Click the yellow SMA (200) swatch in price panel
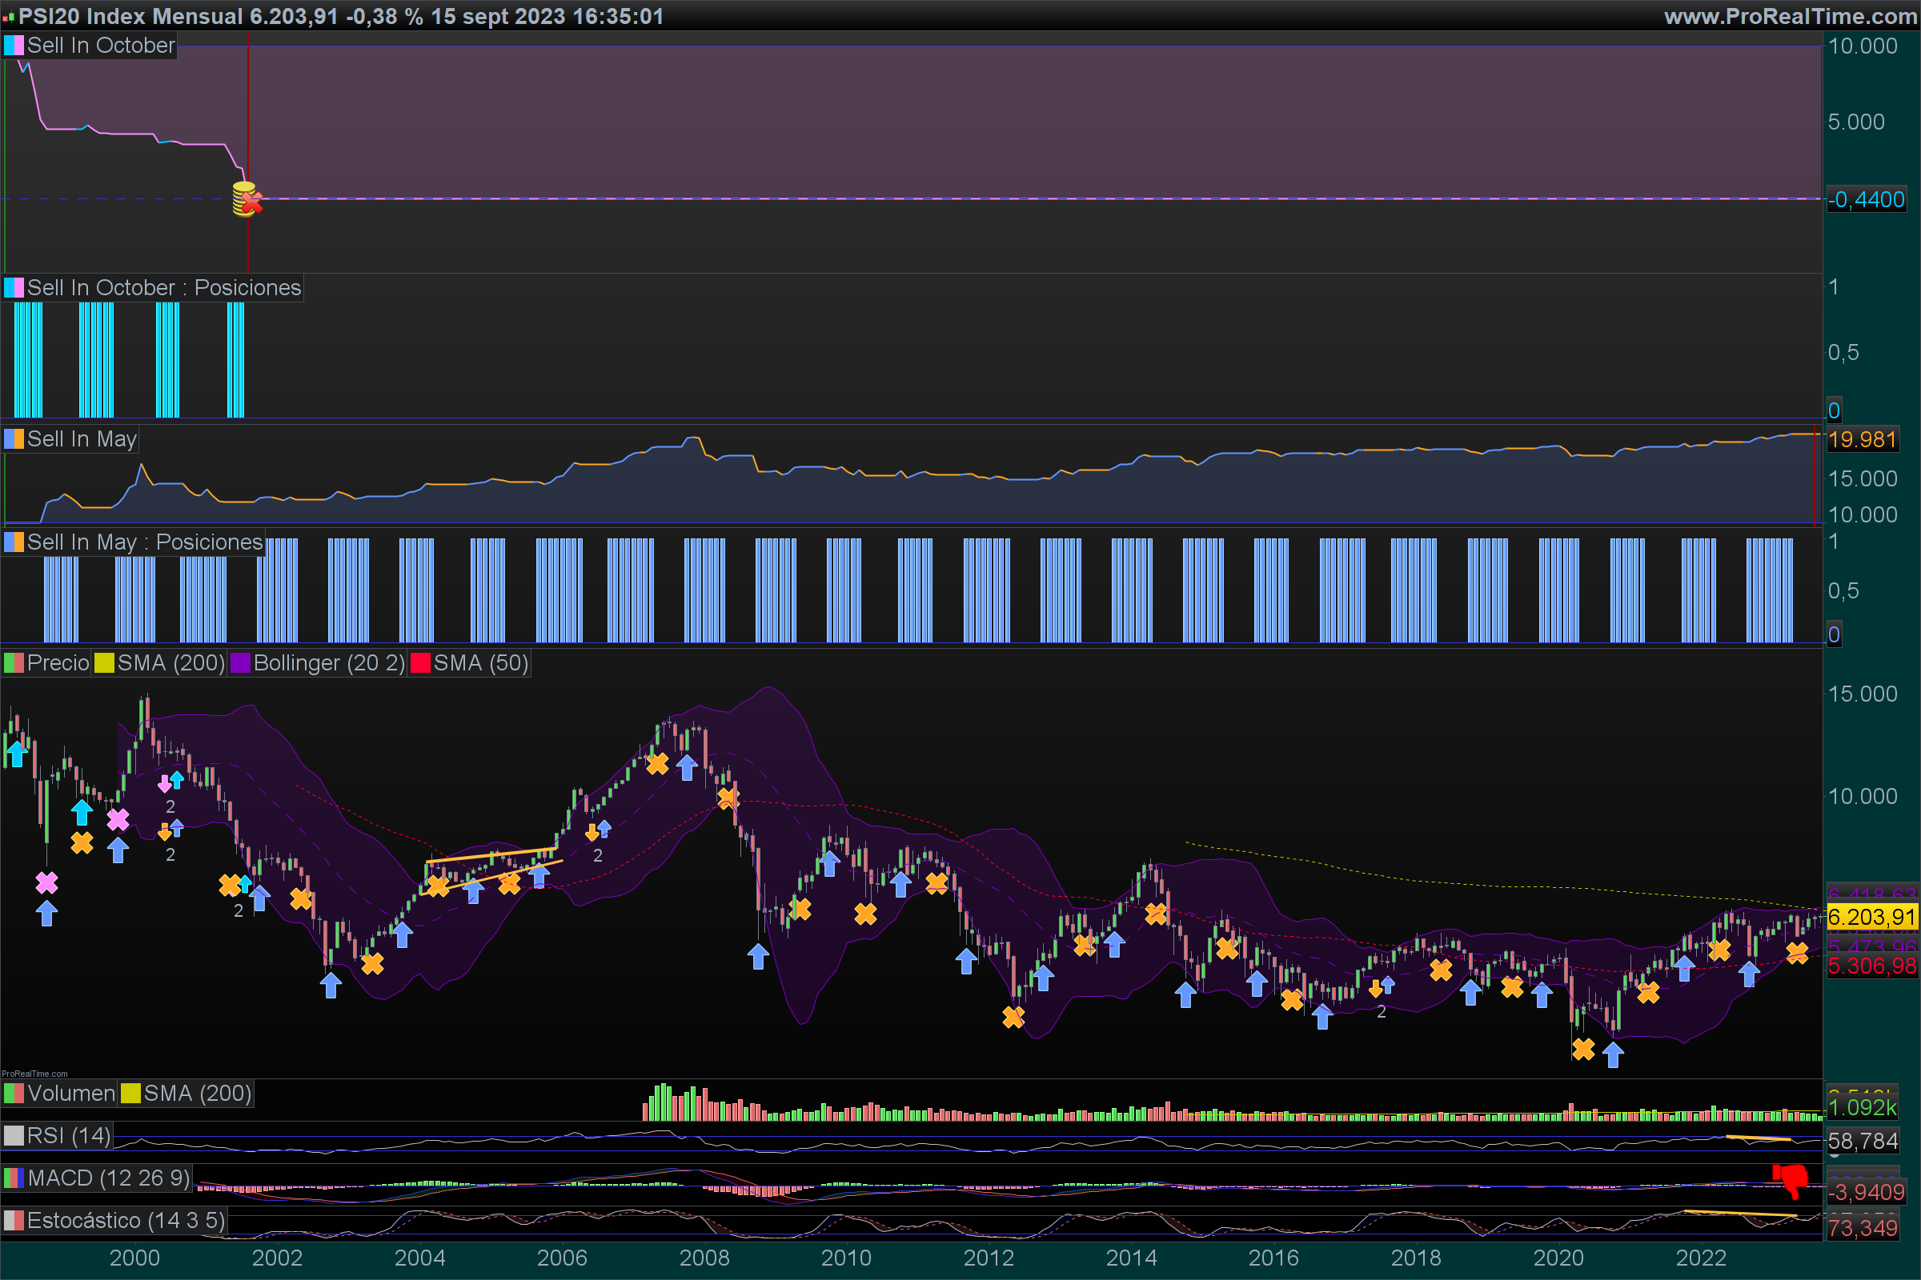This screenshot has width=1921, height=1280. (x=104, y=663)
